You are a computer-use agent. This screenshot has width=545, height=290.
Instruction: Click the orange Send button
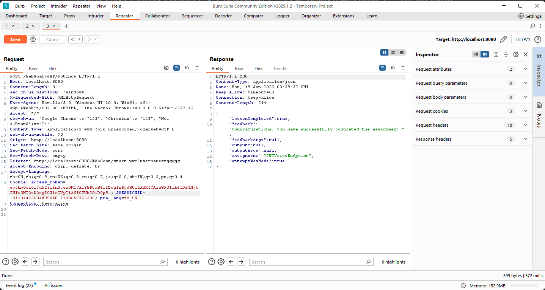[15, 39]
